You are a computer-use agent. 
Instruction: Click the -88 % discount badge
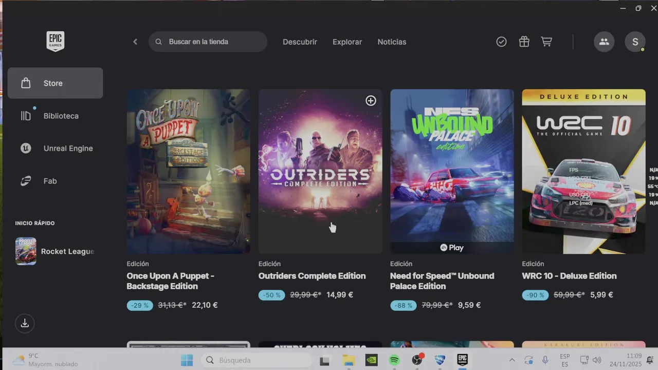[404, 305]
